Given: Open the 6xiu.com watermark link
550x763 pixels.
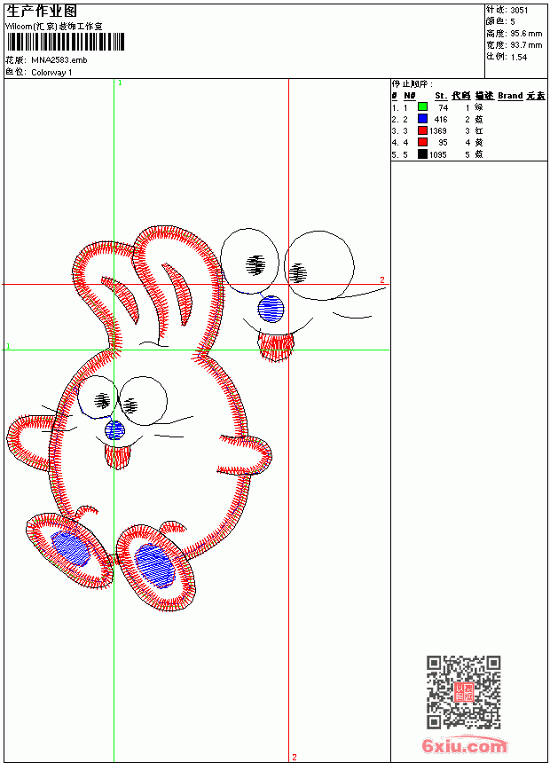Looking at the screenshot, I should pos(464,745).
